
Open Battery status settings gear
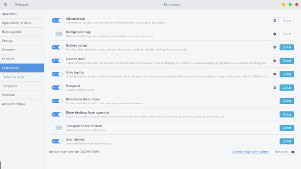point(275,47)
